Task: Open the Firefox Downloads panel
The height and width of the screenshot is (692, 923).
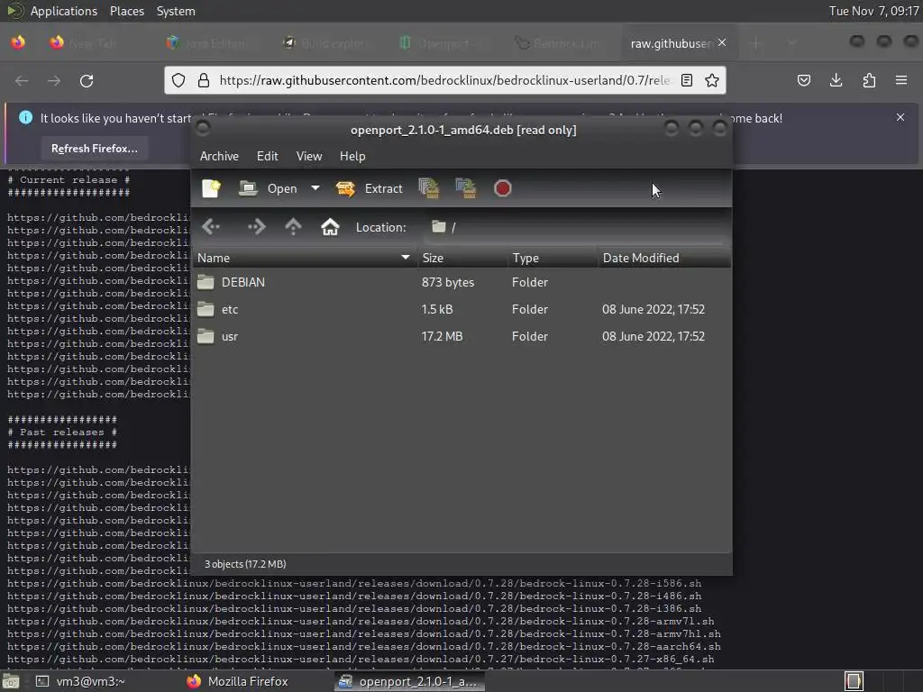Action: tap(836, 80)
